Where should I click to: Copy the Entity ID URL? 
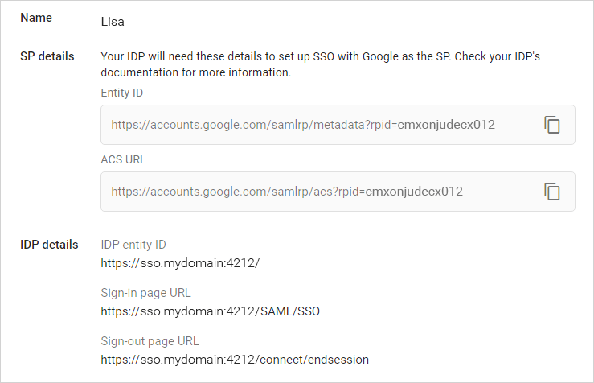click(x=552, y=125)
